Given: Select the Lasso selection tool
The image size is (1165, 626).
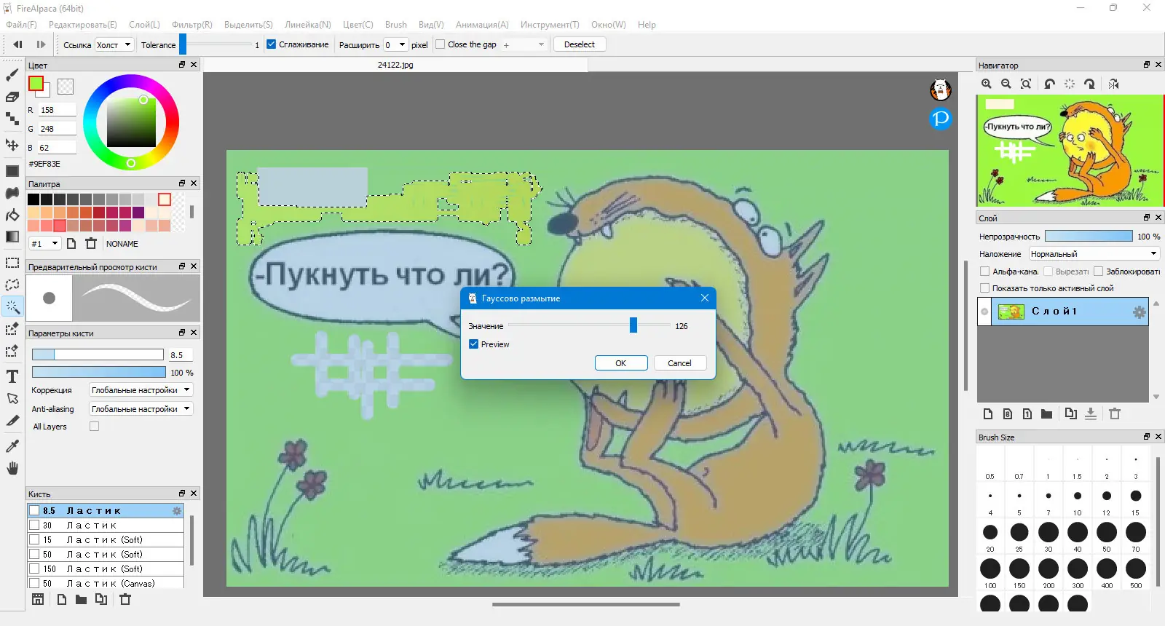Looking at the screenshot, I should tap(12, 285).
